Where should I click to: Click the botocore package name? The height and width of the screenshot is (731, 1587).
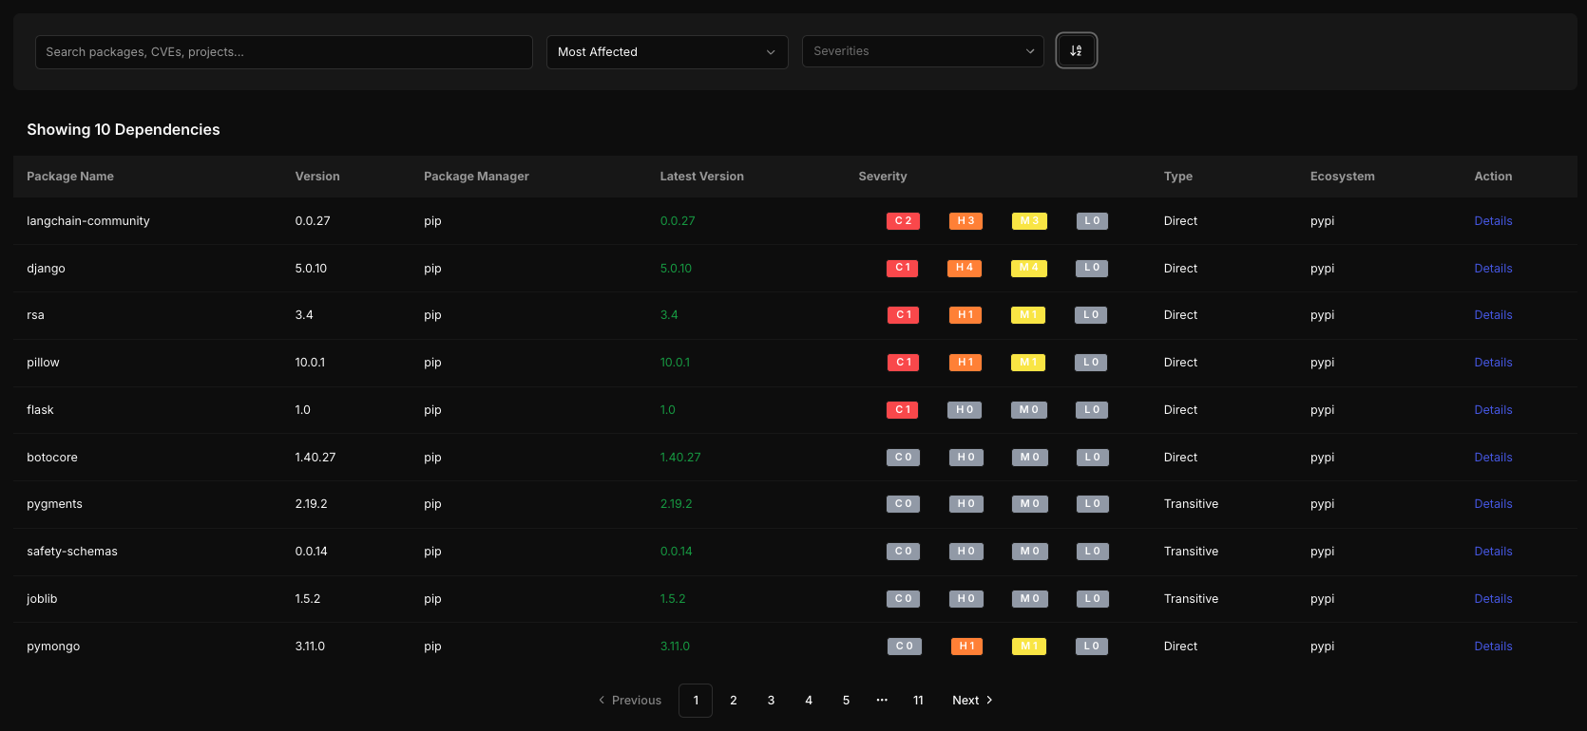click(52, 458)
